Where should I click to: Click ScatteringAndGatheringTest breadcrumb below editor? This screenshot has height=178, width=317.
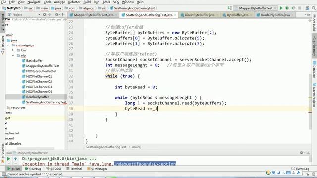click(x=106, y=147)
